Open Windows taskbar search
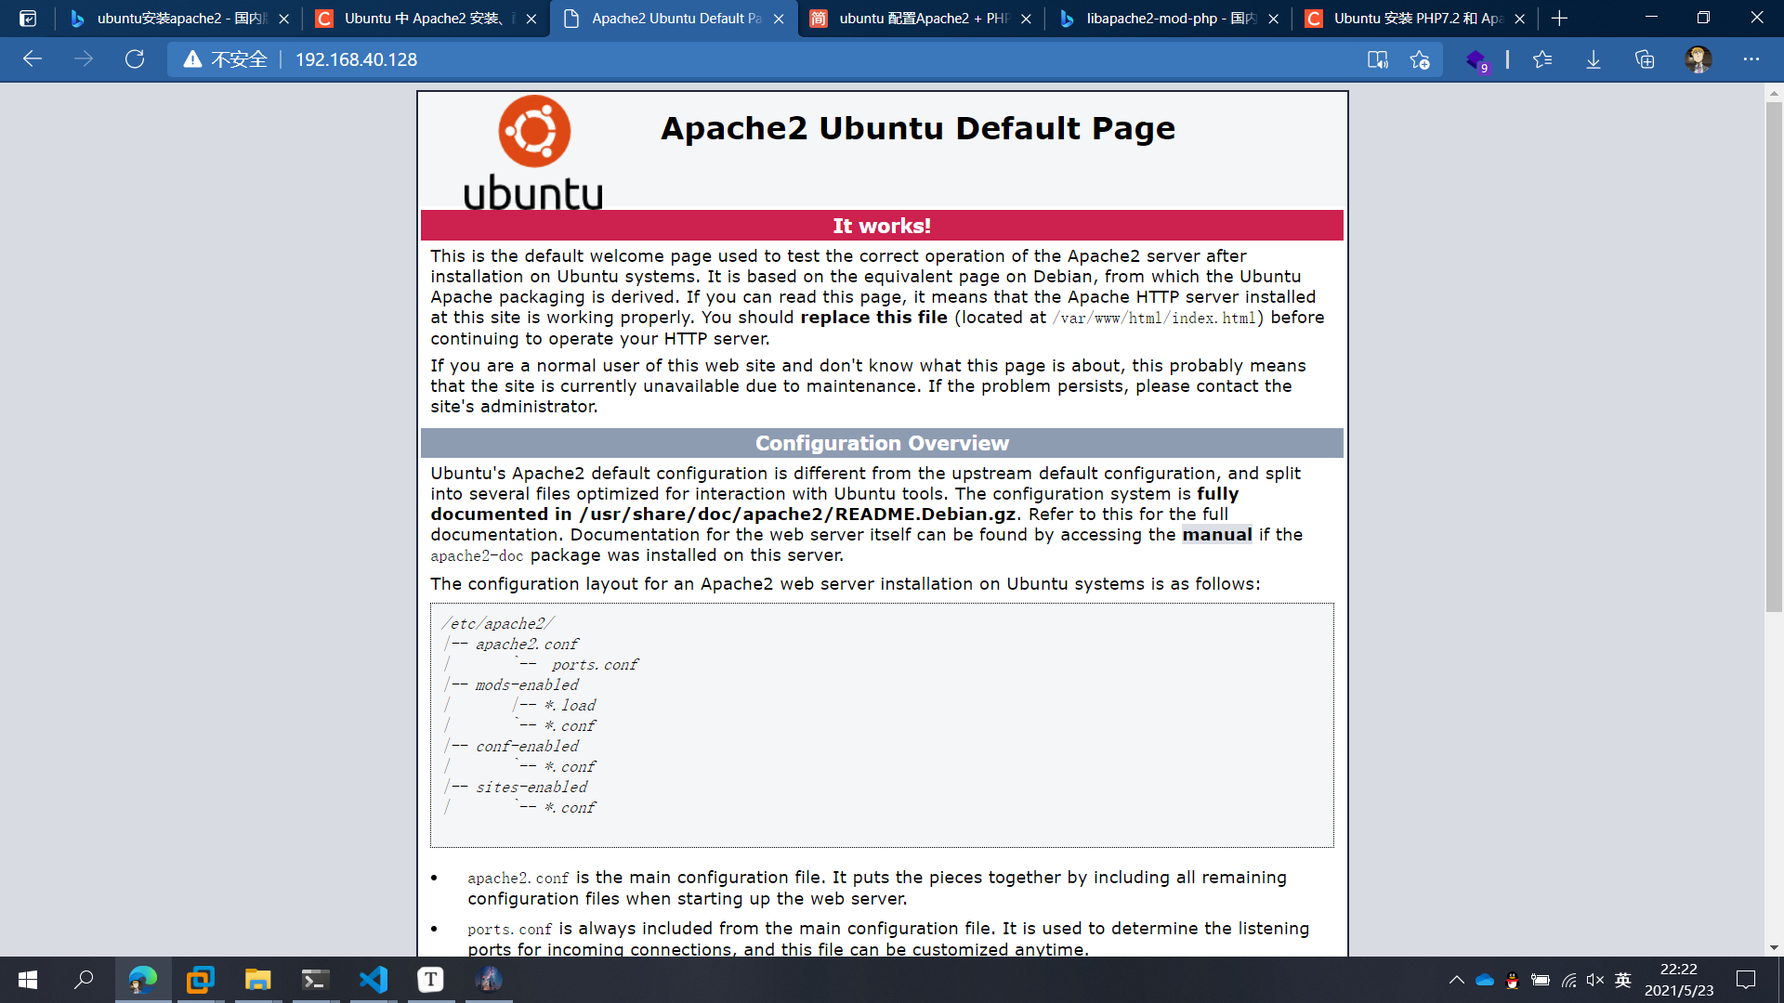 tap(84, 980)
